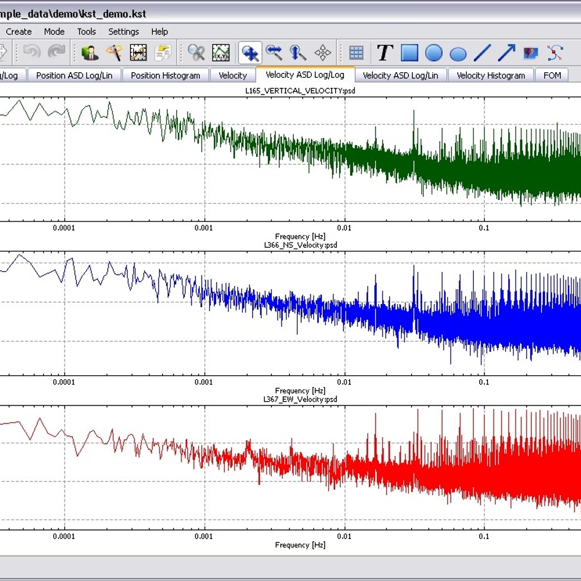Image resolution: width=581 pixels, height=581 pixels.
Task: Open the Settings menu
Action: (x=123, y=31)
